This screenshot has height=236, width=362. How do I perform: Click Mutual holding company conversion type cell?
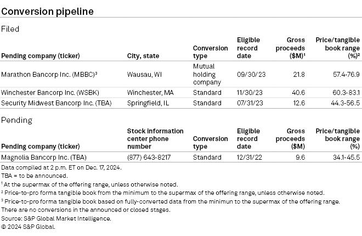pos(207,74)
